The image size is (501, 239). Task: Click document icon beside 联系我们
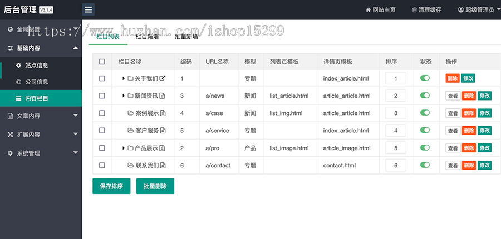(x=163, y=165)
